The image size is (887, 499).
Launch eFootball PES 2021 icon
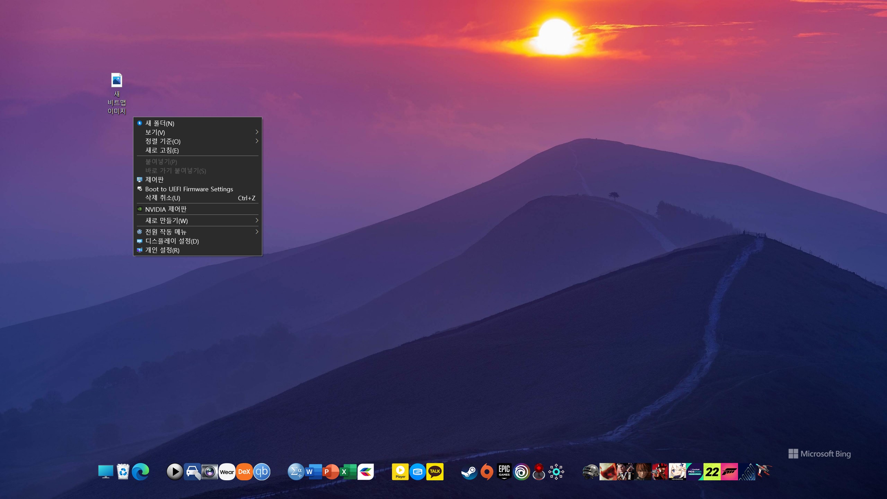tap(695, 472)
